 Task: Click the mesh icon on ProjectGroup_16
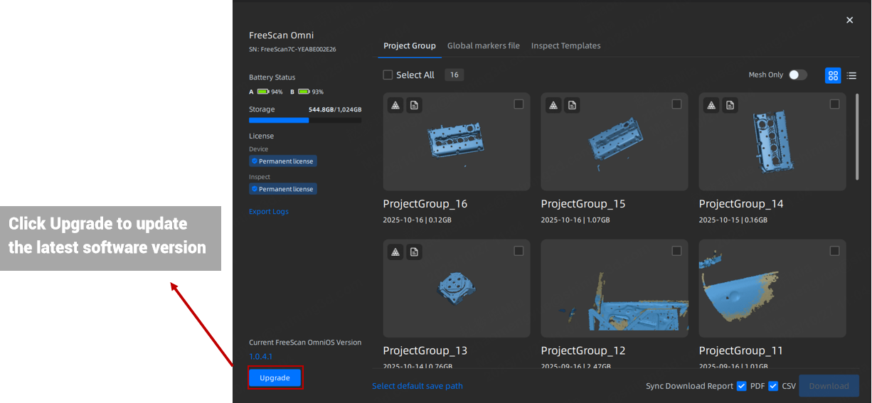(x=395, y=105)
